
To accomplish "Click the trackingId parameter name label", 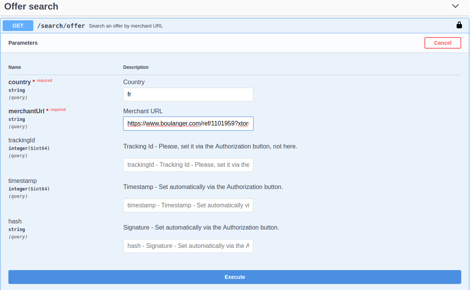I will tap(22, 140).
